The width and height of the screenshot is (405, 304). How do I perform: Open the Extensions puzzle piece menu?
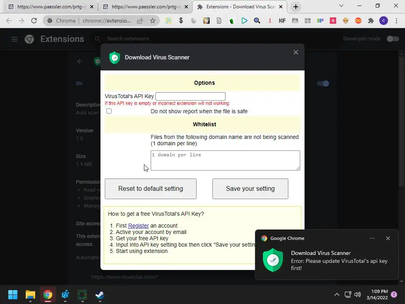coord(371,21)
